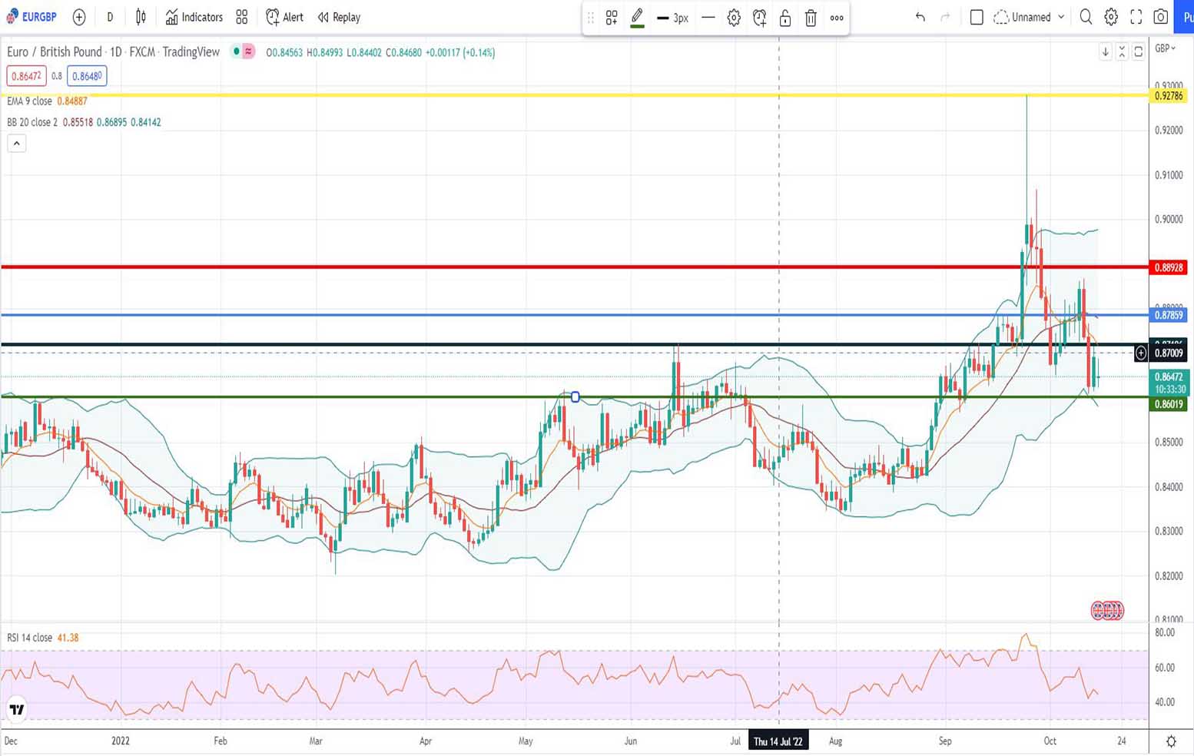The height and width of the screenshot is (756, 1194).
Task: Undo the last chart action
Action: pyautogui.click(x=920, y=17)
